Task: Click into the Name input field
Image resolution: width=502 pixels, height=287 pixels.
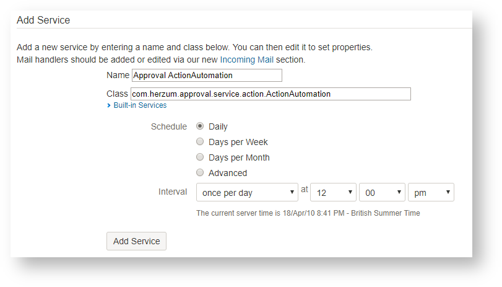Action: [x=207, y=75]
